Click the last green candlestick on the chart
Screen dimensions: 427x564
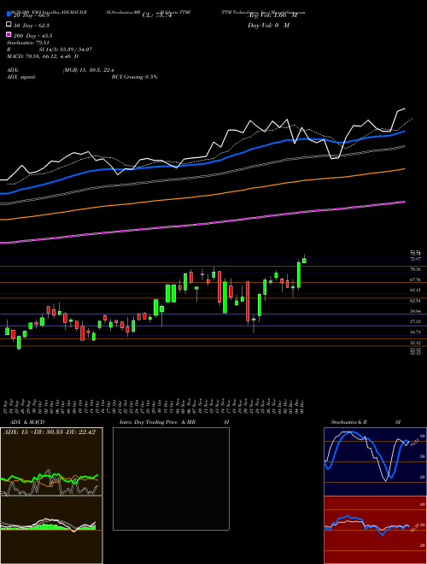tap(304, 260)
